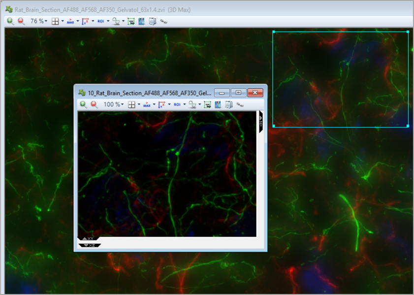Select the MAX projection icon in main toolbar
Screen dimensions: 414x295
[x=70, y=21]
